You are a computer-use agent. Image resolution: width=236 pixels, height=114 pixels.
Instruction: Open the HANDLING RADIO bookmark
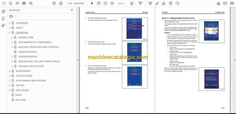27,52
